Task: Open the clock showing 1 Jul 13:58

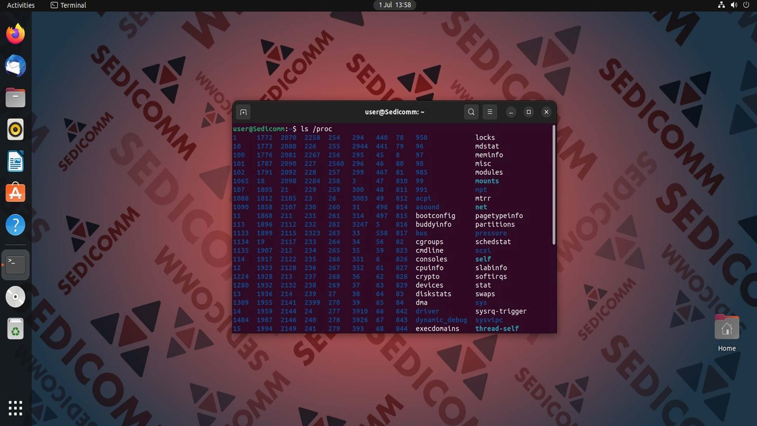Action: click(x=395, y=5)
